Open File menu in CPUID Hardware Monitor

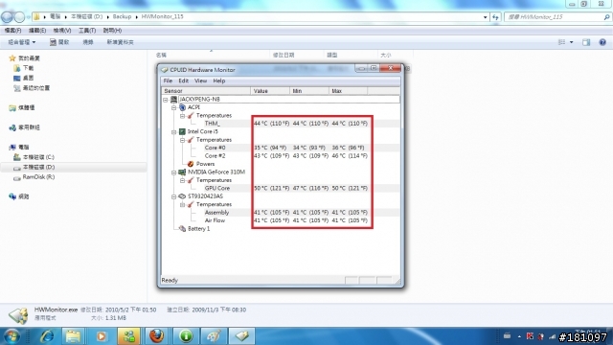pyautogui.click(x=168, y=80)
